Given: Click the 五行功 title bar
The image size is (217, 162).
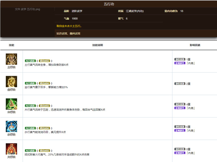Looking at the screenshot, I should [108, 4].
